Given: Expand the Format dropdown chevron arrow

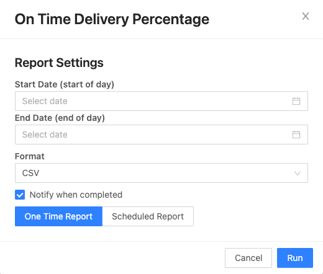Looking at the screenshot, I should click(x=298, y=173).
